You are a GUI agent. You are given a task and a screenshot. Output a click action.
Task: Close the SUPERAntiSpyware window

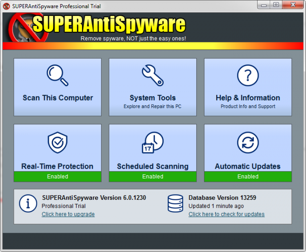coord(293,5)
